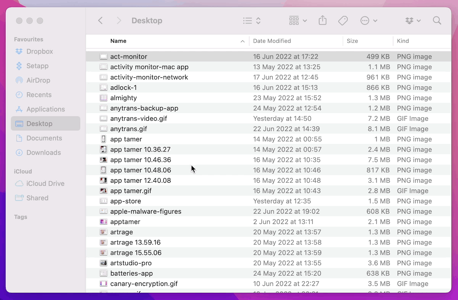Image resolution: width=458 pixels, height=300 pixels.
Task: Sort by Date Modified column header
Action: click(272, 41)
